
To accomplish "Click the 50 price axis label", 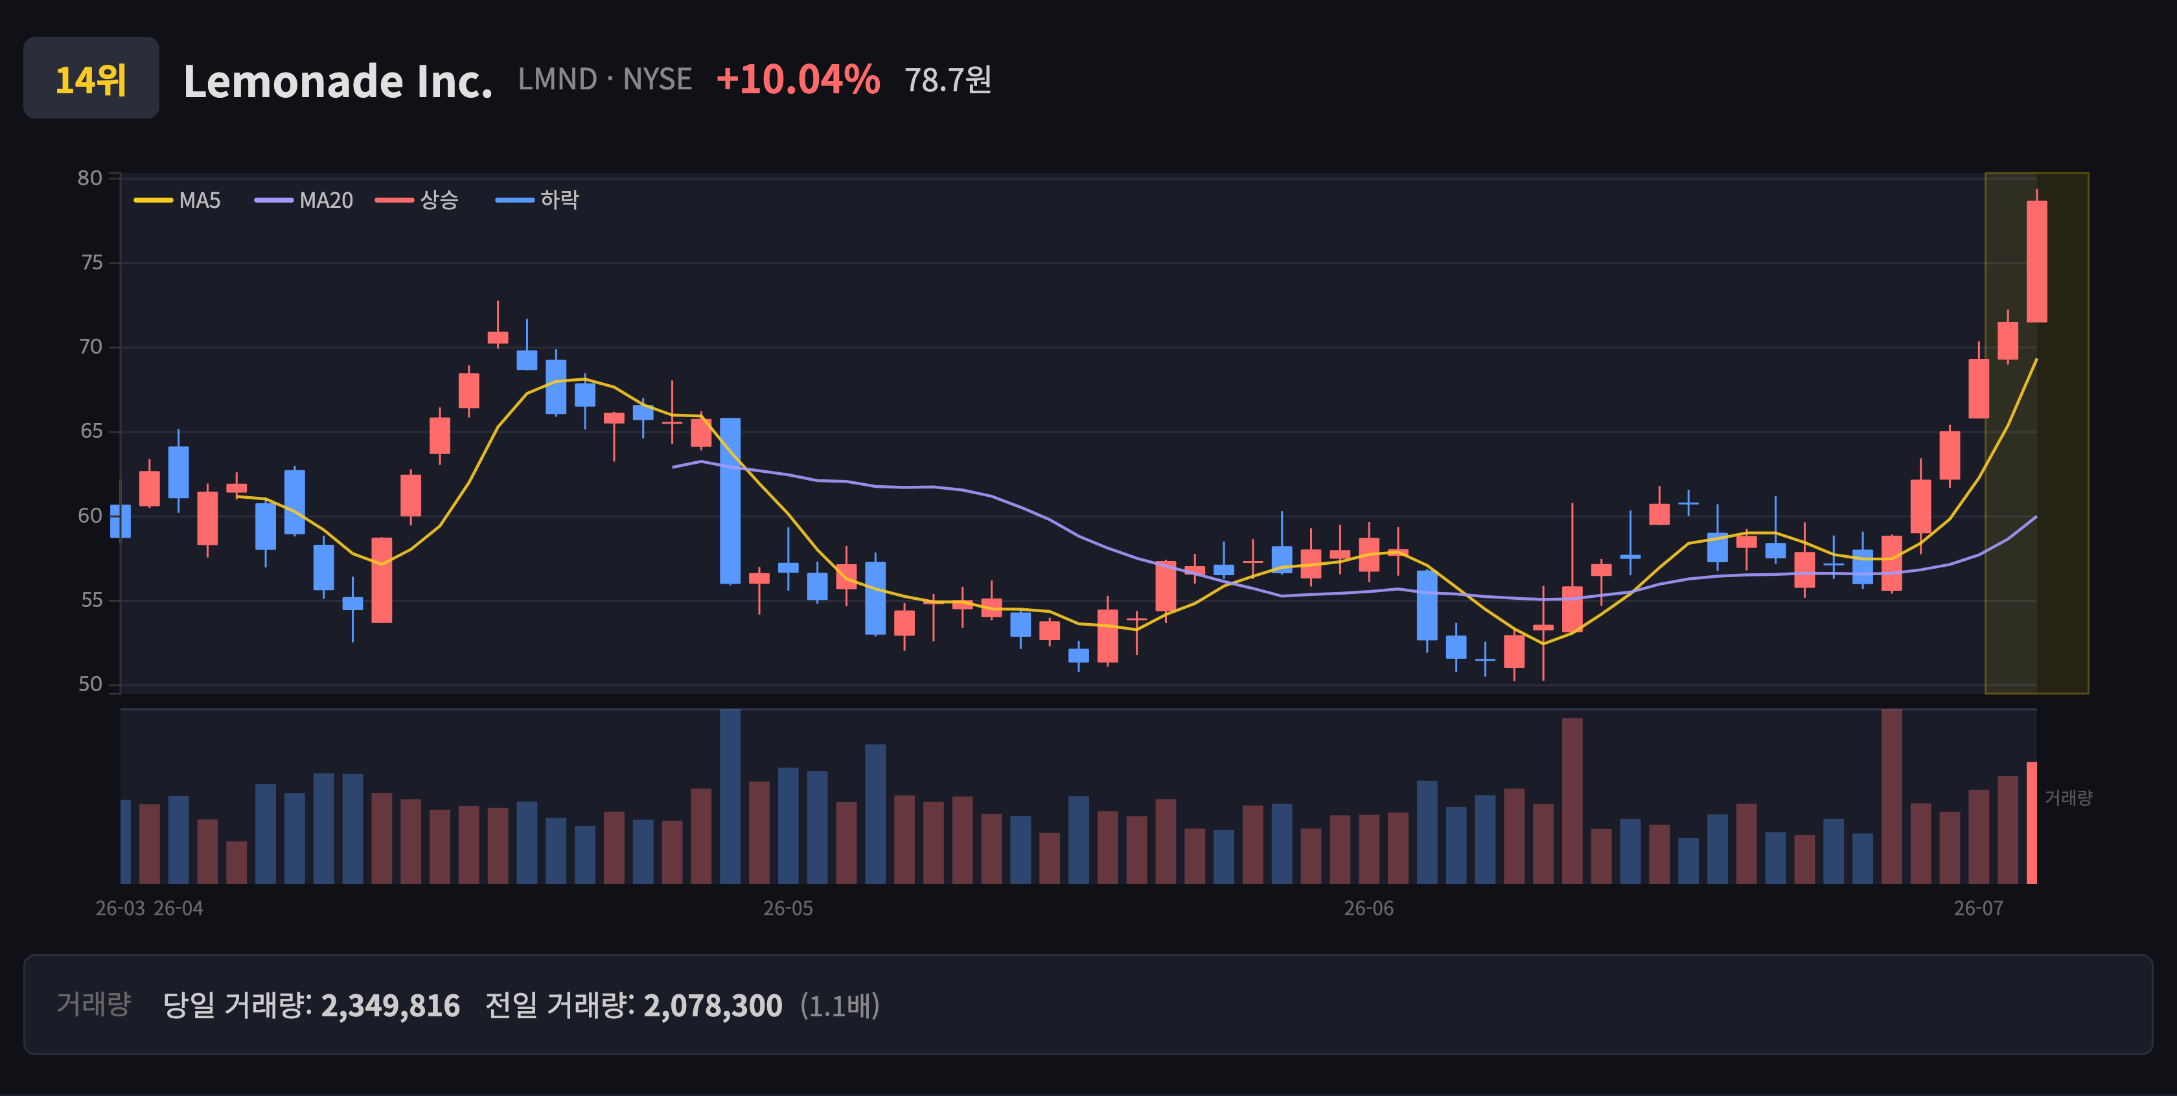I will [91, 685].
